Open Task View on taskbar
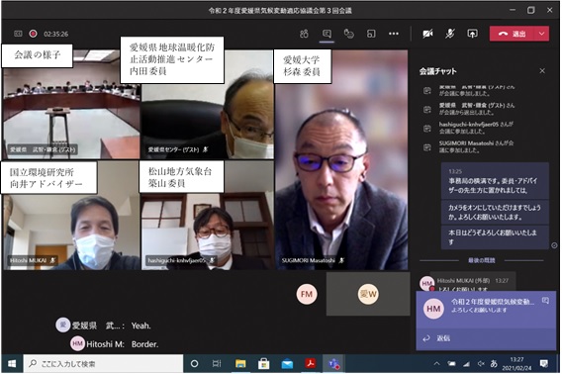562x374 pixels. (217, 364)
